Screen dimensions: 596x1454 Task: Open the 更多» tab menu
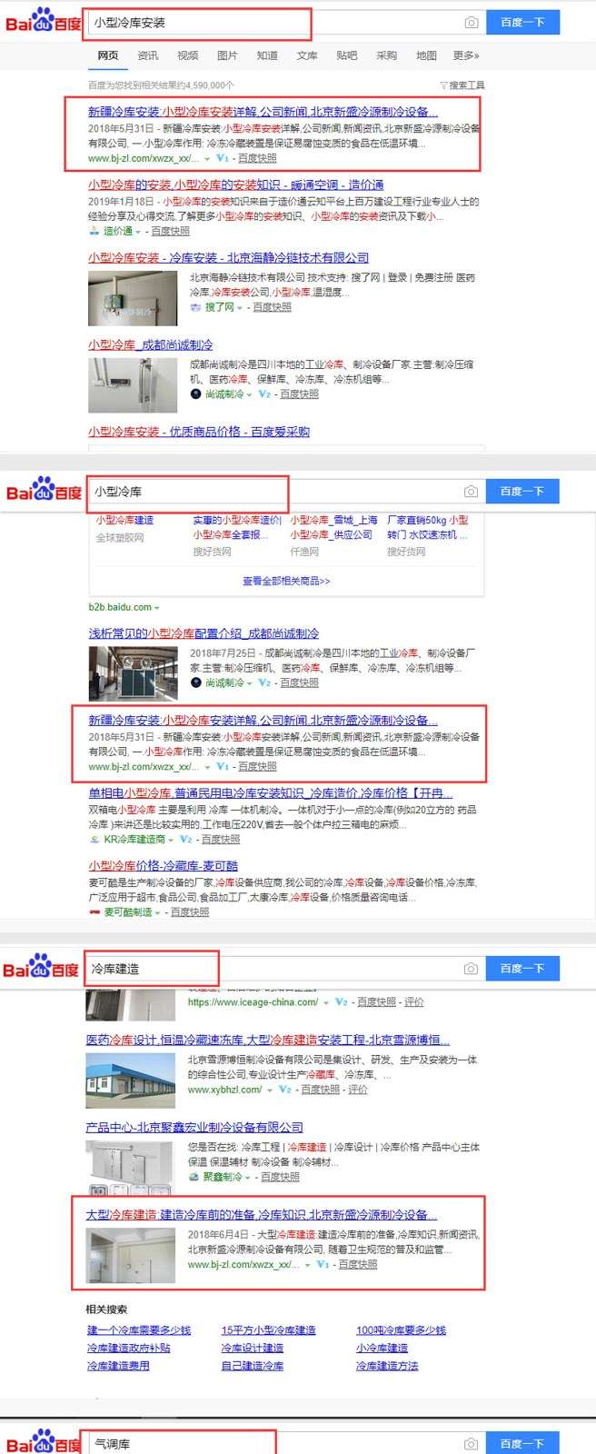(x=466, y=55)
